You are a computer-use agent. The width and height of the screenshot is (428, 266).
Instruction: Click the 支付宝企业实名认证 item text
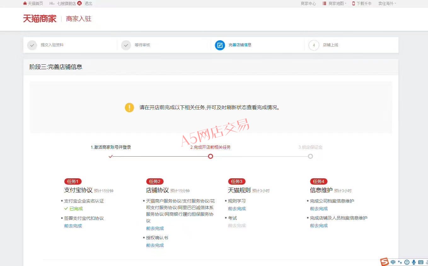[x=84, y=201]
